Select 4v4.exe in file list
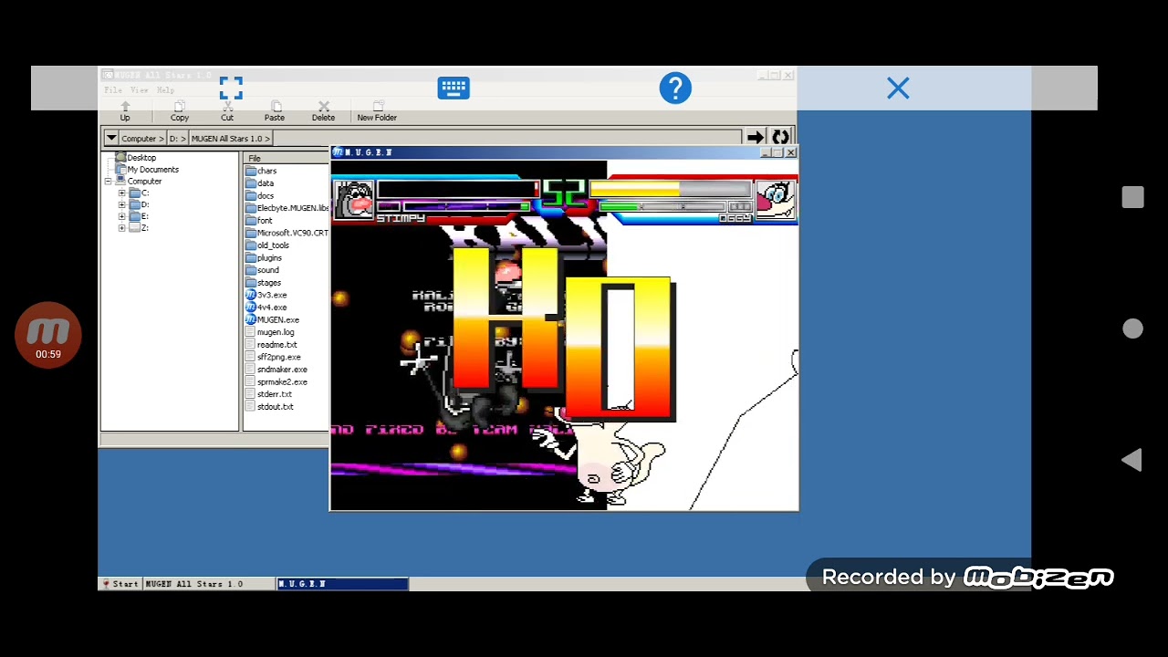 (x=266, y=308)
